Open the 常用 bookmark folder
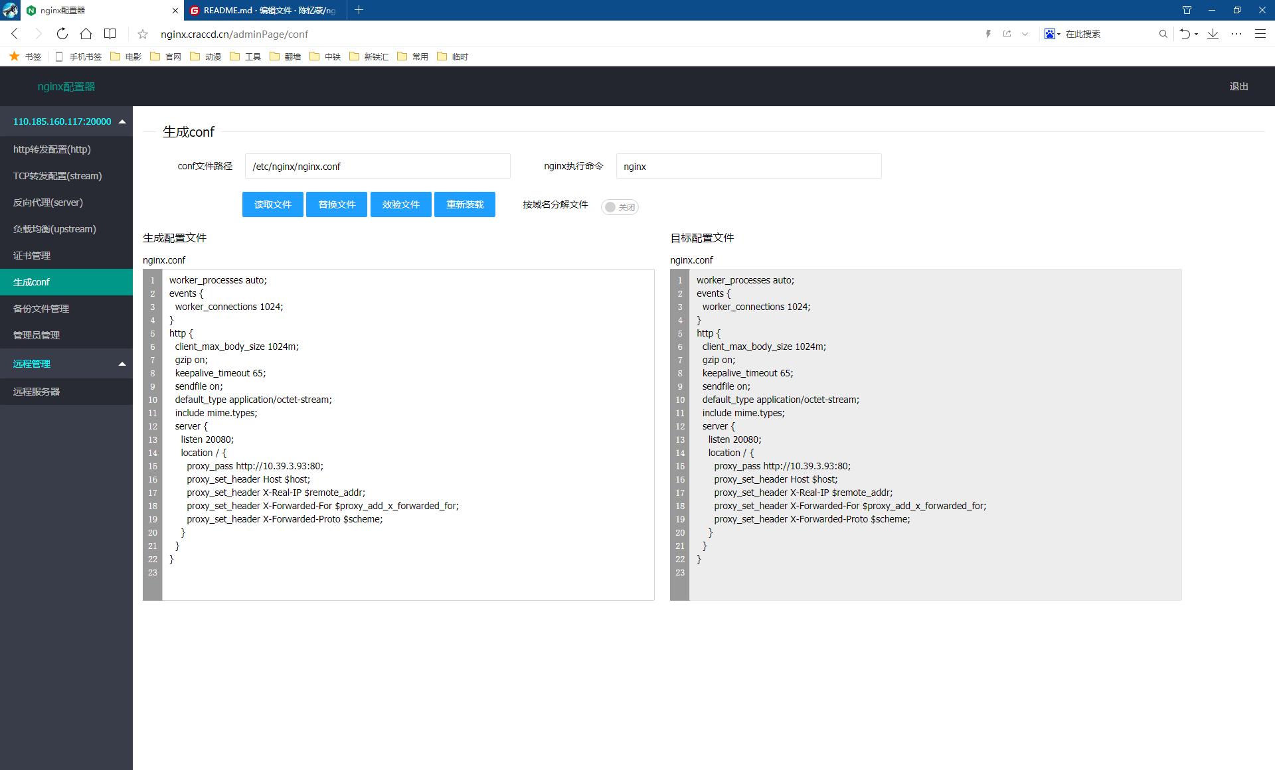Image resolution: width=1275 pixels, height=770 pixels. point(413,56)
